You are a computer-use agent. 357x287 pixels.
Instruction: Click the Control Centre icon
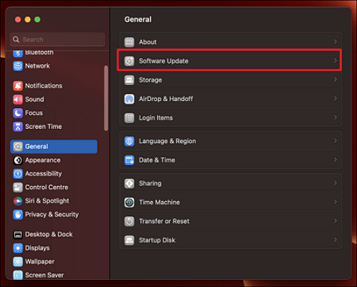[18, 188]
